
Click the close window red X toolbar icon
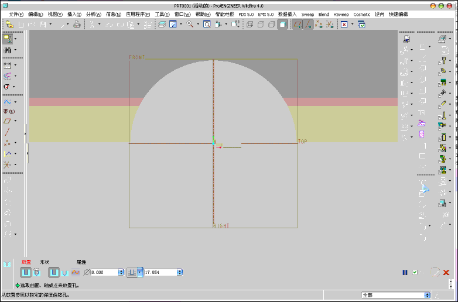tap(344, 25)
